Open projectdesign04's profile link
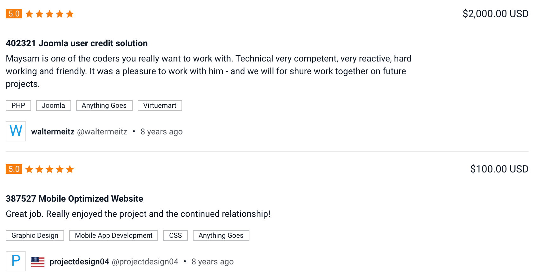Image resolution: width=535 pixels, height=272 pixels. pos(79,262)
